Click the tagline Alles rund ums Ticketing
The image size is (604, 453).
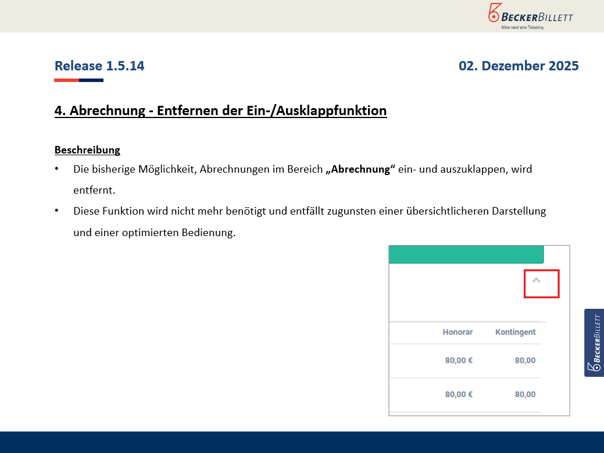click(x=522, y=27)
